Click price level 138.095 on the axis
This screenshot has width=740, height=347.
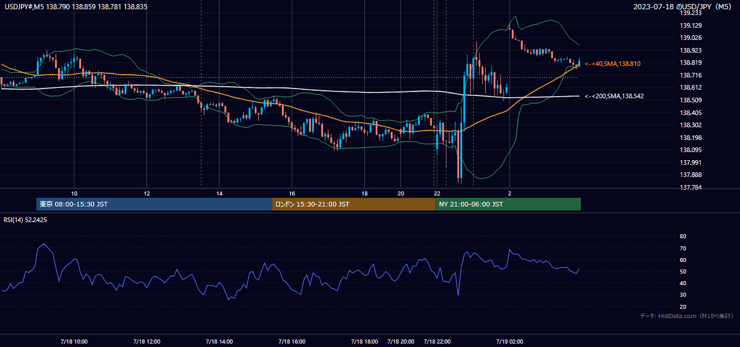pos(691,150)
